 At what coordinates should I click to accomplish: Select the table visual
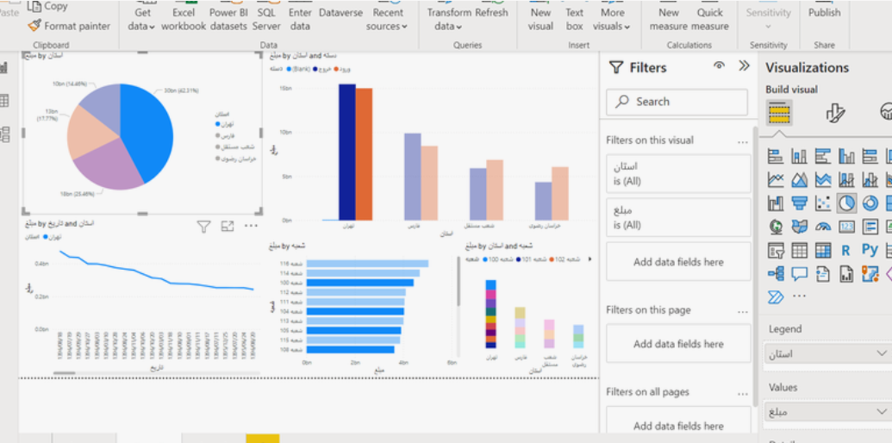pos(799,250)
